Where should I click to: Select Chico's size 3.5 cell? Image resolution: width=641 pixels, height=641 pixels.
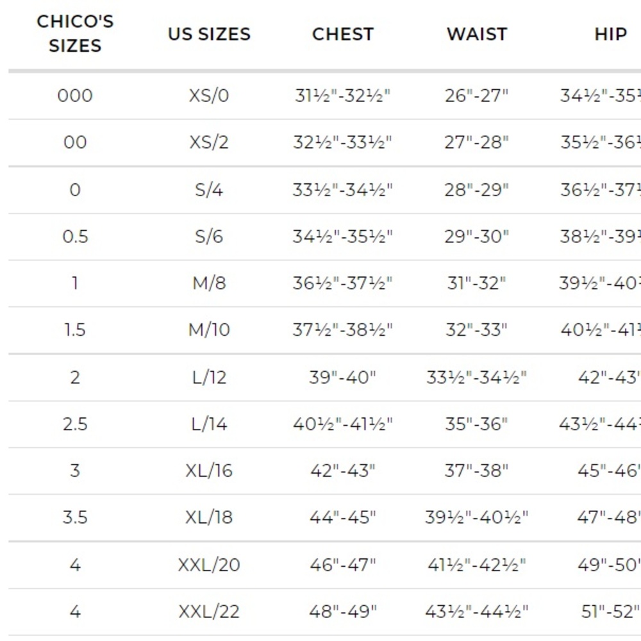pos(75,517)
